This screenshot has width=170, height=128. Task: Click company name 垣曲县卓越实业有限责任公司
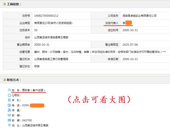(x=139, y=16)
